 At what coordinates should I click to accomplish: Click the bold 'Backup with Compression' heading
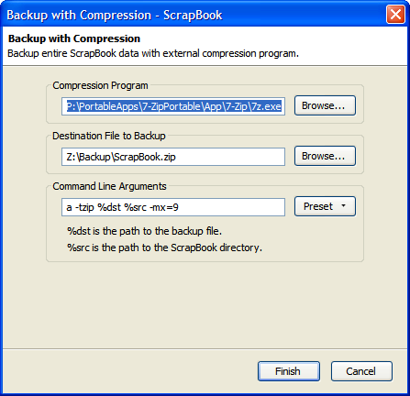pos(74,38)
